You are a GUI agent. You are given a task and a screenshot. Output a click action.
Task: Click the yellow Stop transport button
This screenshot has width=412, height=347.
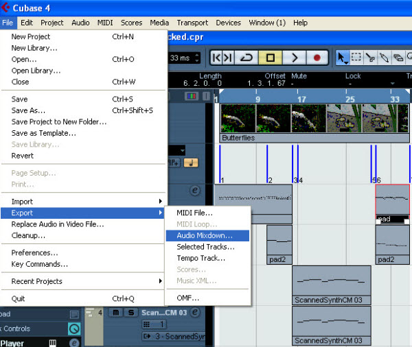pyautogui.click(x=271, y=58)
